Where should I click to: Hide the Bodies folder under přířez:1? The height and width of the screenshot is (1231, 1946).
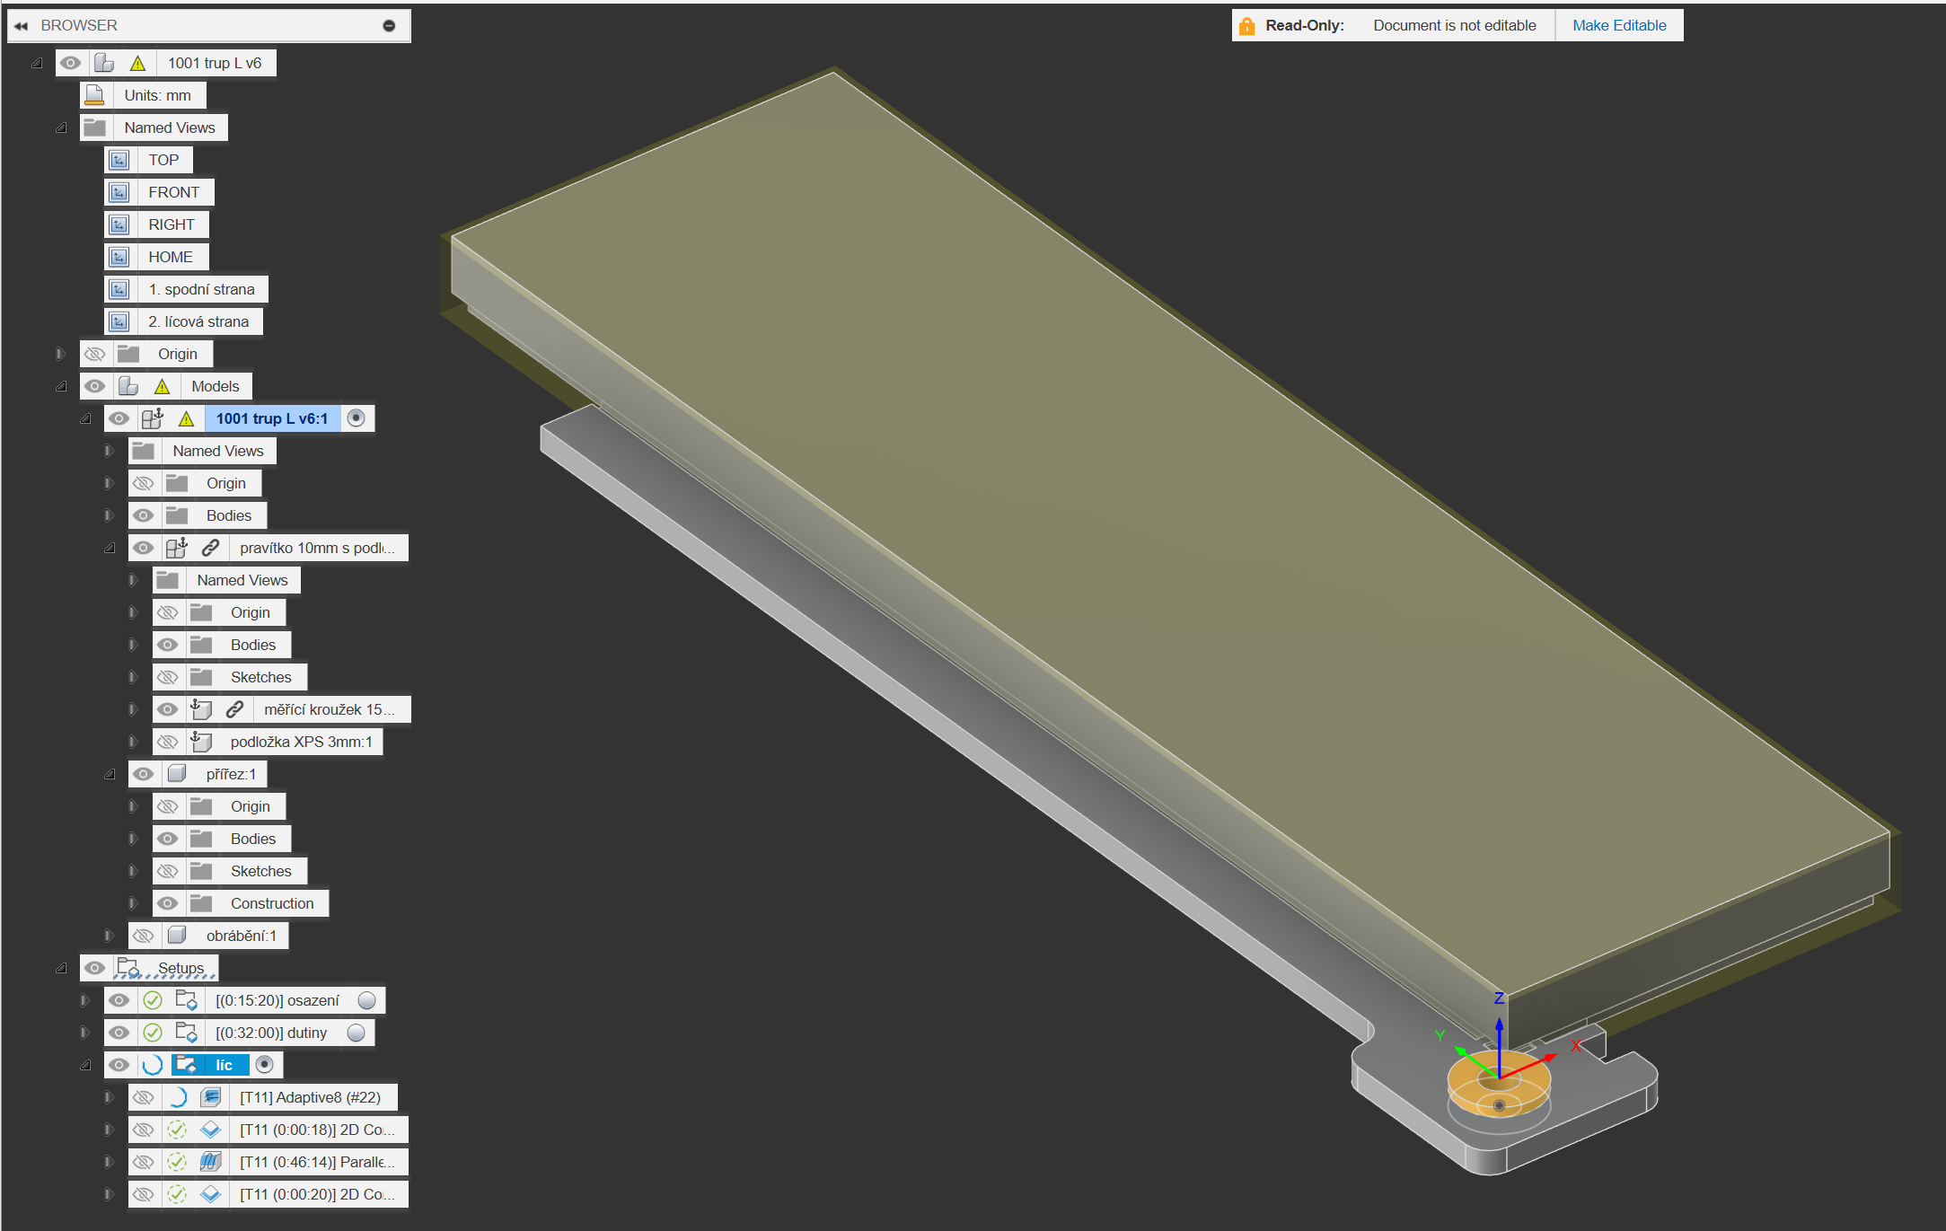[x=167, y=839]
